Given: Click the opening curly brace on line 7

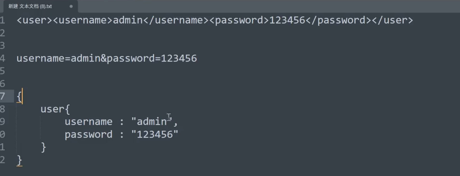Looking at the screenshot, I should [19, 96].
